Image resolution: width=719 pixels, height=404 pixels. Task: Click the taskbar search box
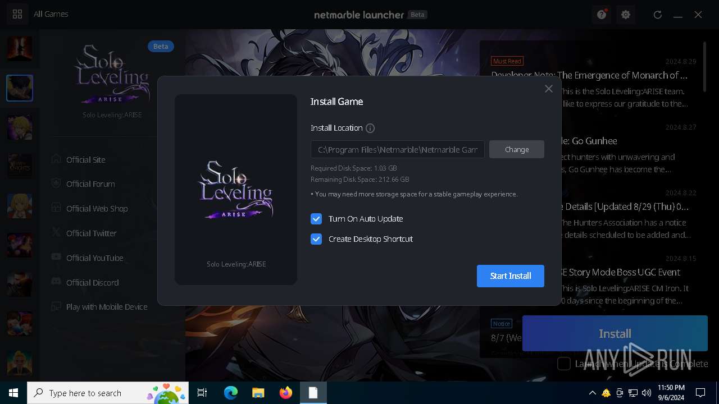[108, 393]
